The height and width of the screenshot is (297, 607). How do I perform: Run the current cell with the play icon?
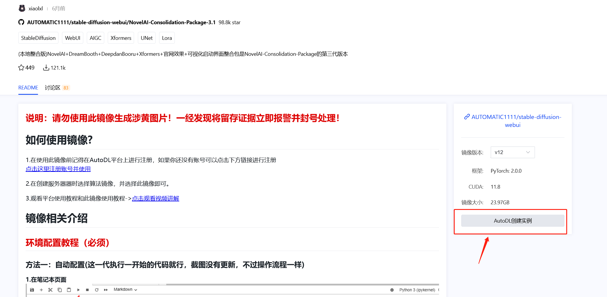tap(79, 290)
